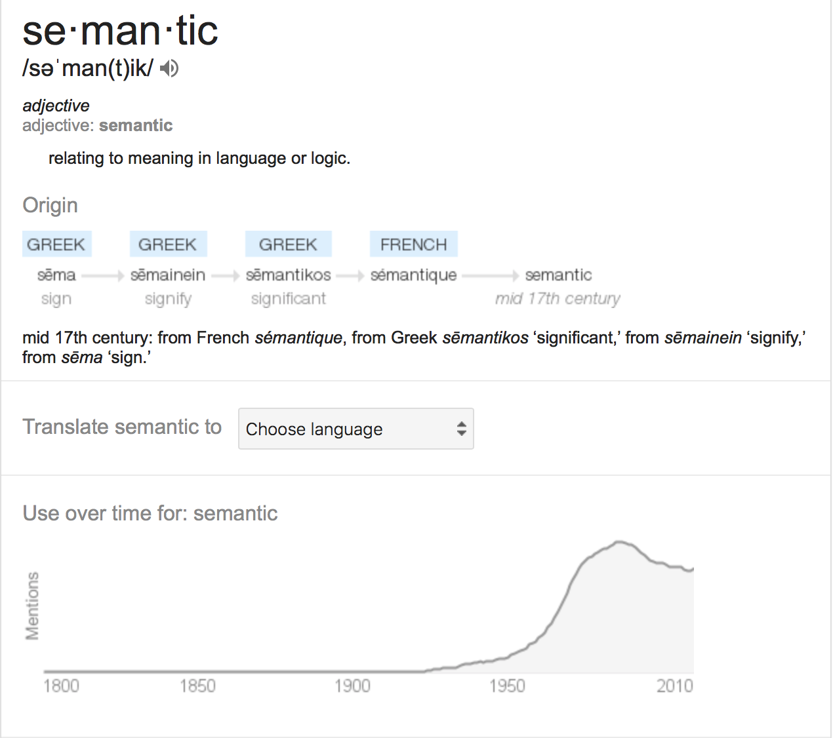Select the GREEK label above sēmainein
The width and height of the screenshot is (833, 738).
168,244
